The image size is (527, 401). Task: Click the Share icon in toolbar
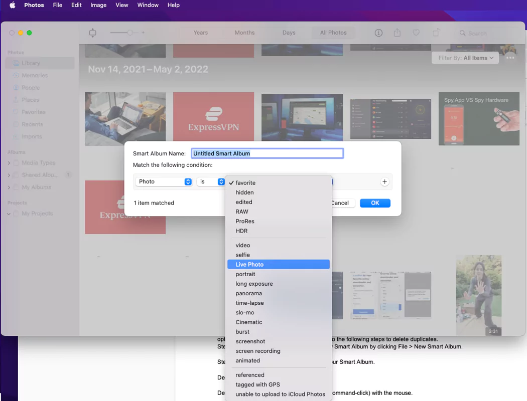tap(397, 33)
